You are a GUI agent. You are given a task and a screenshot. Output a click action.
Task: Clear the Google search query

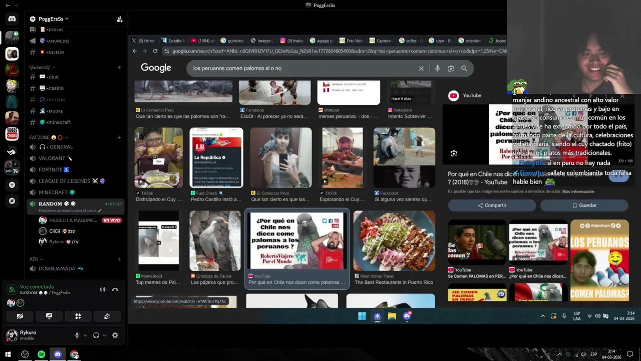point(421,68)
